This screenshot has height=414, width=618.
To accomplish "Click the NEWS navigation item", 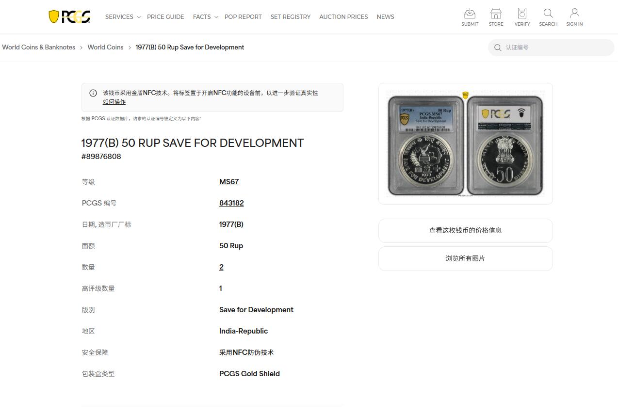I will tap(385, 16).
